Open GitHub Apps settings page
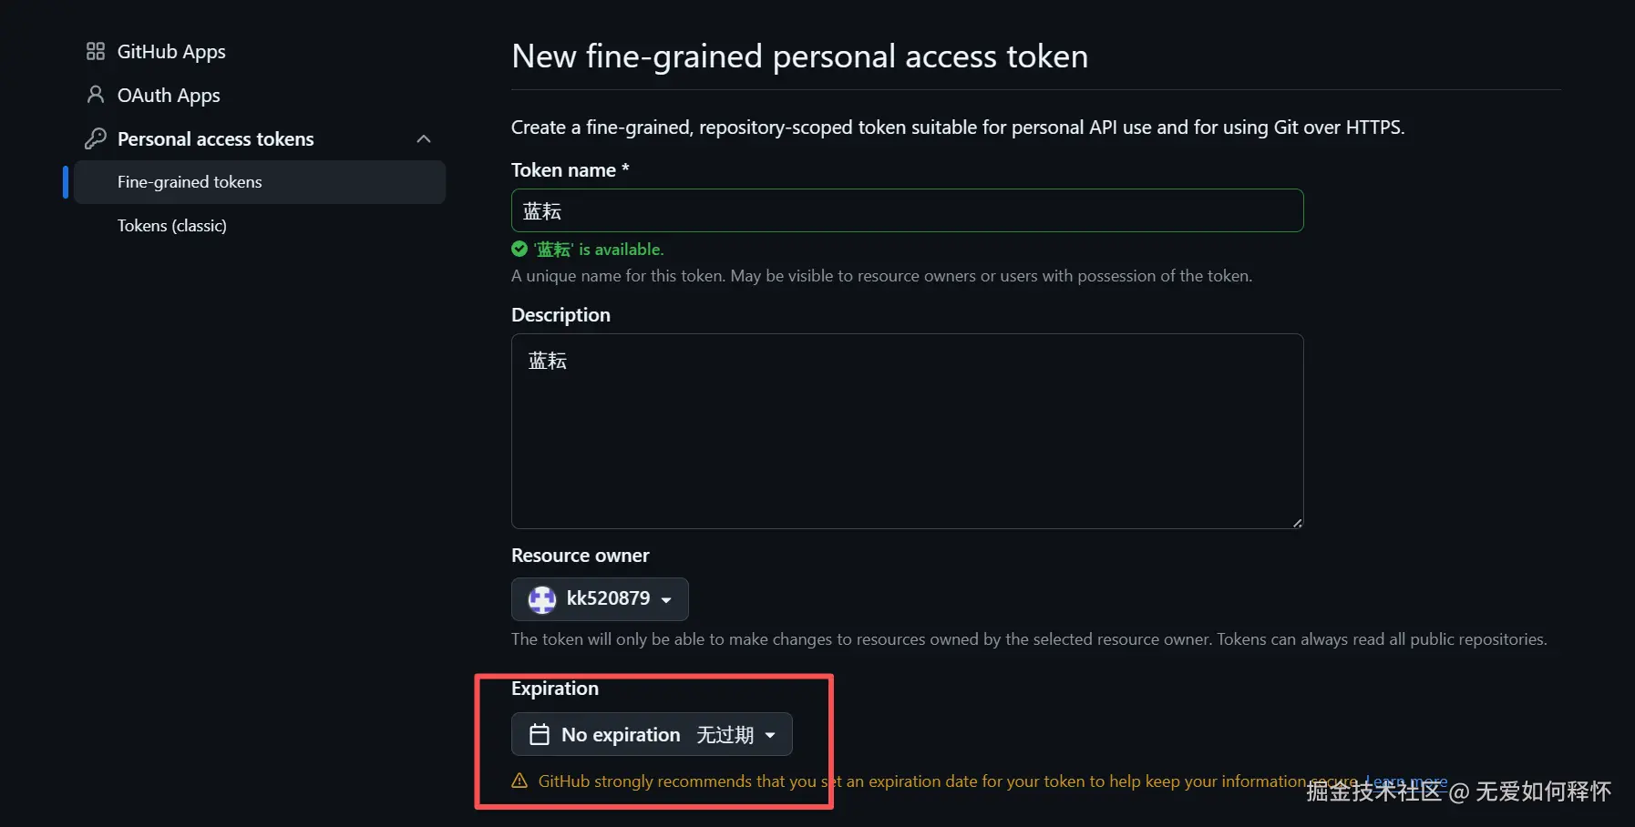The height and width of the screenshot is (827, 1635). [171, 52]
